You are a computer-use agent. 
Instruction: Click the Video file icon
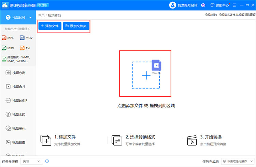point(156,65)
